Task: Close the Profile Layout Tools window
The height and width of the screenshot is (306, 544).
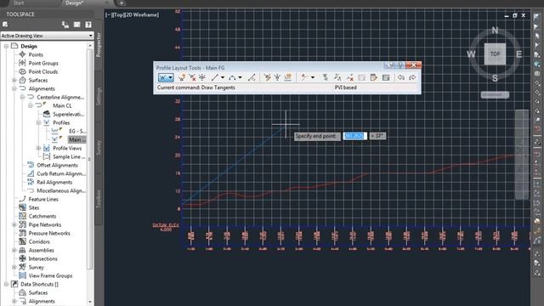Action: pos(414,65)
